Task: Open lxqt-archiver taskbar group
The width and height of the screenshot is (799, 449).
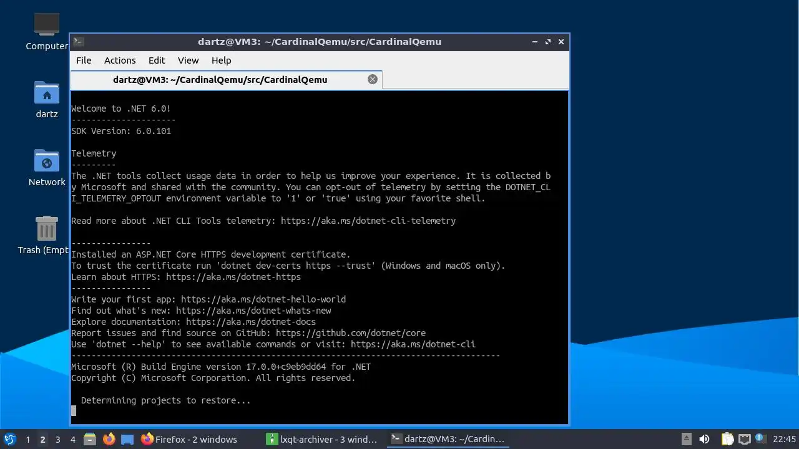Action: [x=323, y=439]
